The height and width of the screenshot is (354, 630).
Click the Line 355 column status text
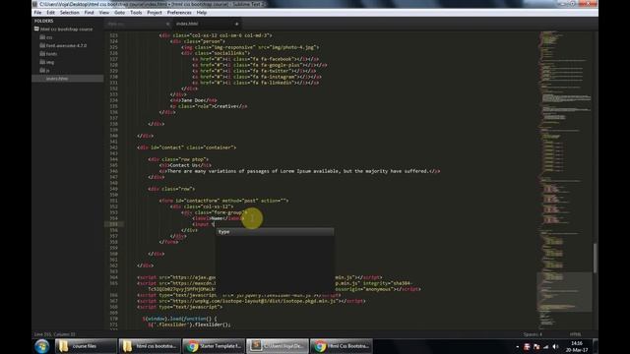pos(55,334)
